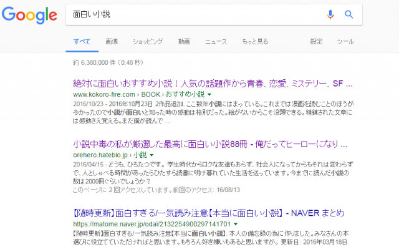Click the matome.naver.jp URL text
Viewport: 399px width, 247px height.
[x=151, y=224]
